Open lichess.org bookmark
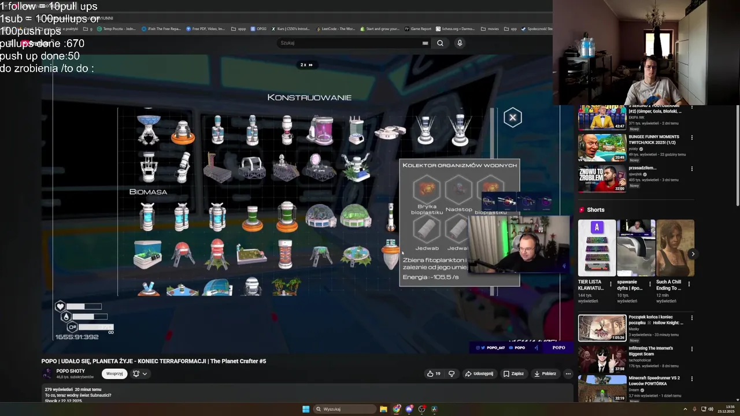This screenshot has height=416, width=740. [454, 28]
